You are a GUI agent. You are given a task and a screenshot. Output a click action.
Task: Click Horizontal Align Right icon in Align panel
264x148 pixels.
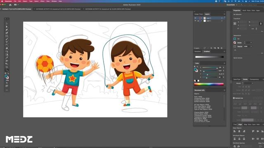[x=244, y=131]
